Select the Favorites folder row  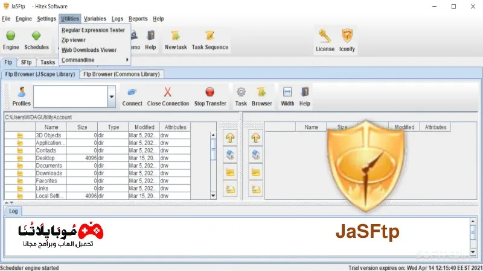click(x=97, y=181)
